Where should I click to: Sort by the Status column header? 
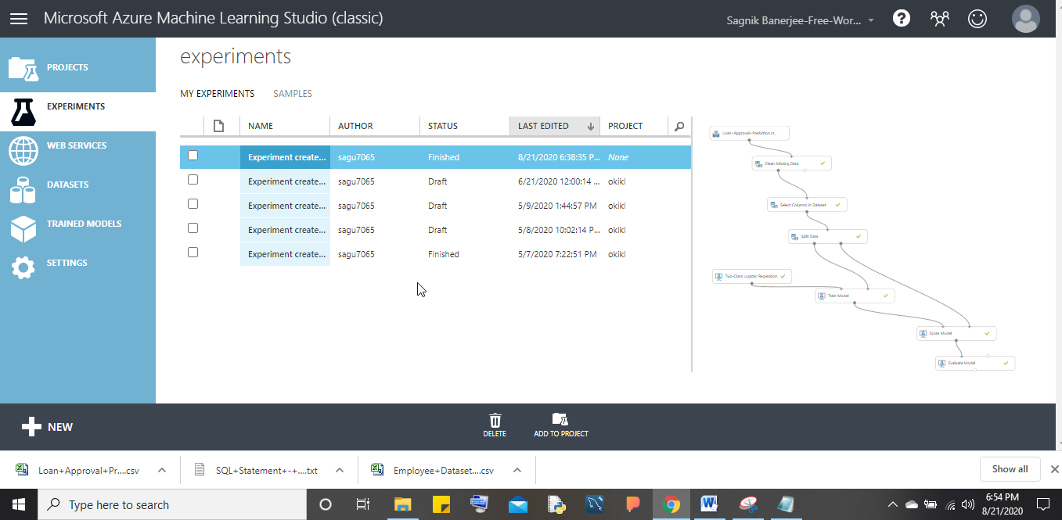point(464,126)
